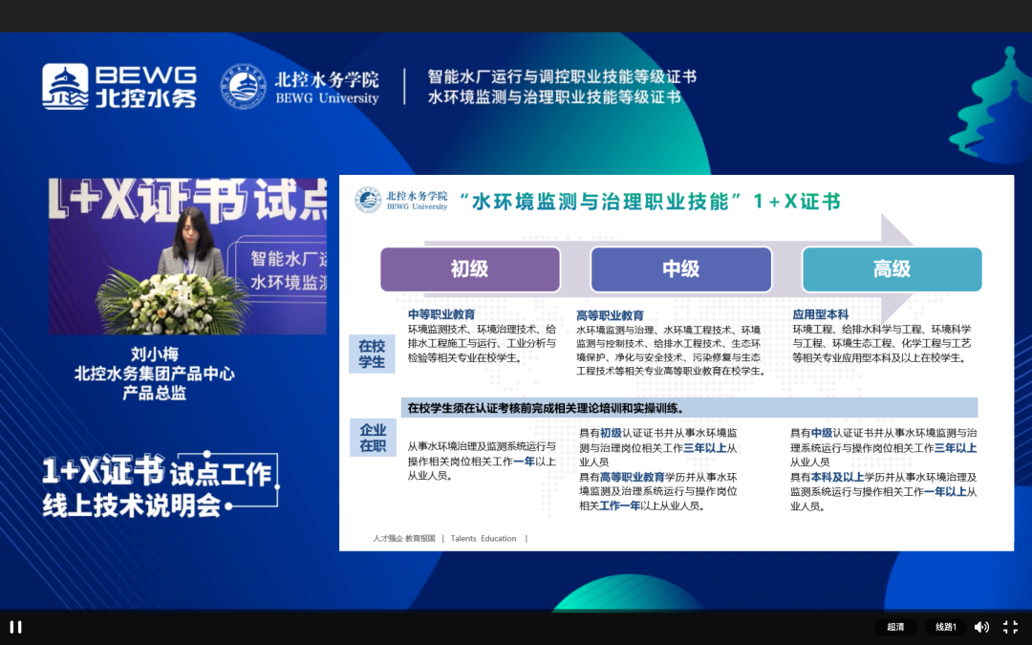This screenshot has height=645, width=1032.
Task: Open the 线路1 stream line selector
Action: click(x=946, y=627)
